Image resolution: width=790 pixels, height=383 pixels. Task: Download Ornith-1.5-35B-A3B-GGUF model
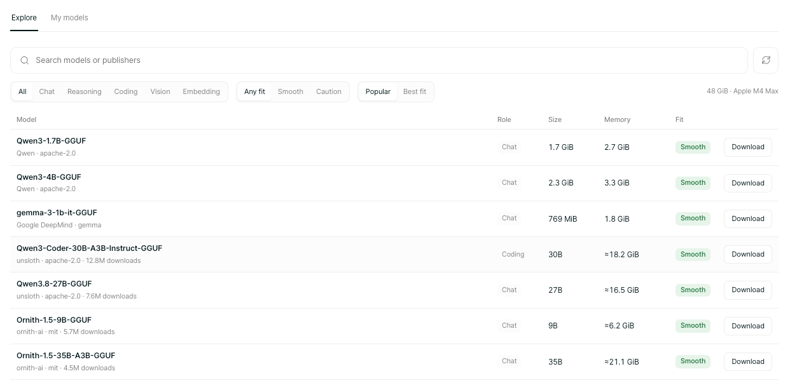(x=748, y=361)
